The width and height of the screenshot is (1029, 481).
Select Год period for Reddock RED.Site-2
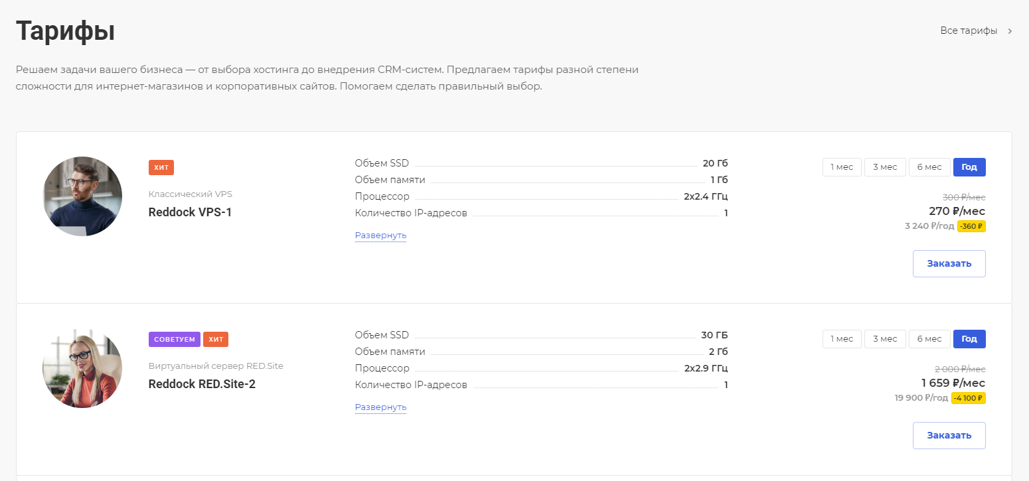point(969,339)
